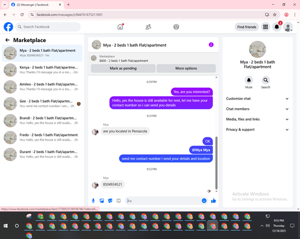Image resolution: width=300 pixels, height=239 pixels.
Task: Expand Chat members section
Action: click(x=257, y=109)
